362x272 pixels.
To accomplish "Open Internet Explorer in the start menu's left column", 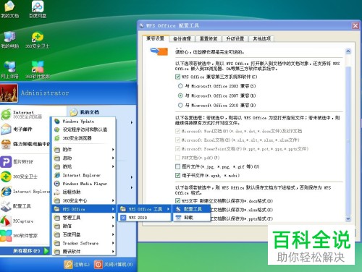I will click(25, 192).
